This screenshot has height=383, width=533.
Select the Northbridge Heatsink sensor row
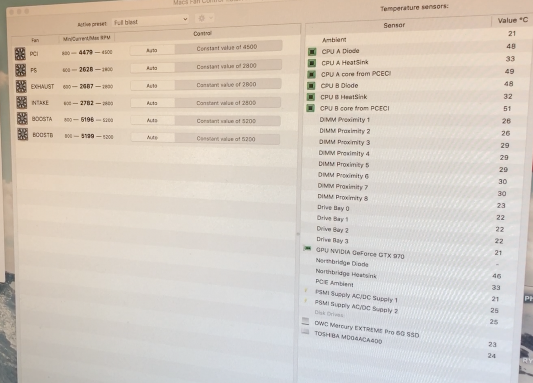[x=346, y=273]
